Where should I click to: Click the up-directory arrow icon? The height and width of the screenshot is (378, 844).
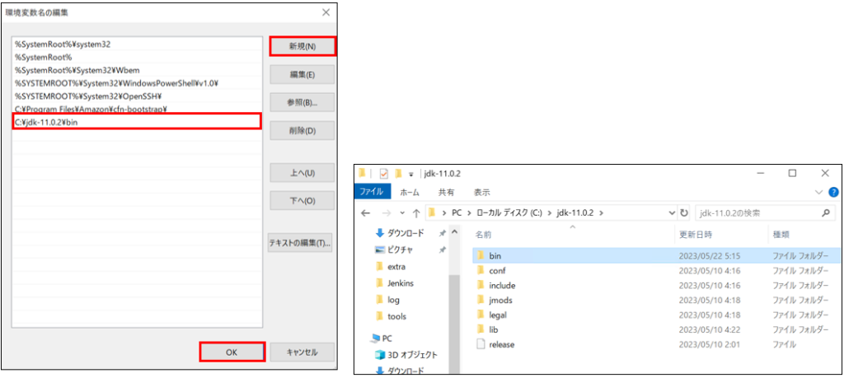click(416, 212)
